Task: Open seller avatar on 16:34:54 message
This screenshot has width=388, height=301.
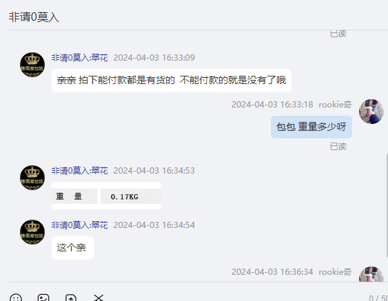Action: point(32,232)
